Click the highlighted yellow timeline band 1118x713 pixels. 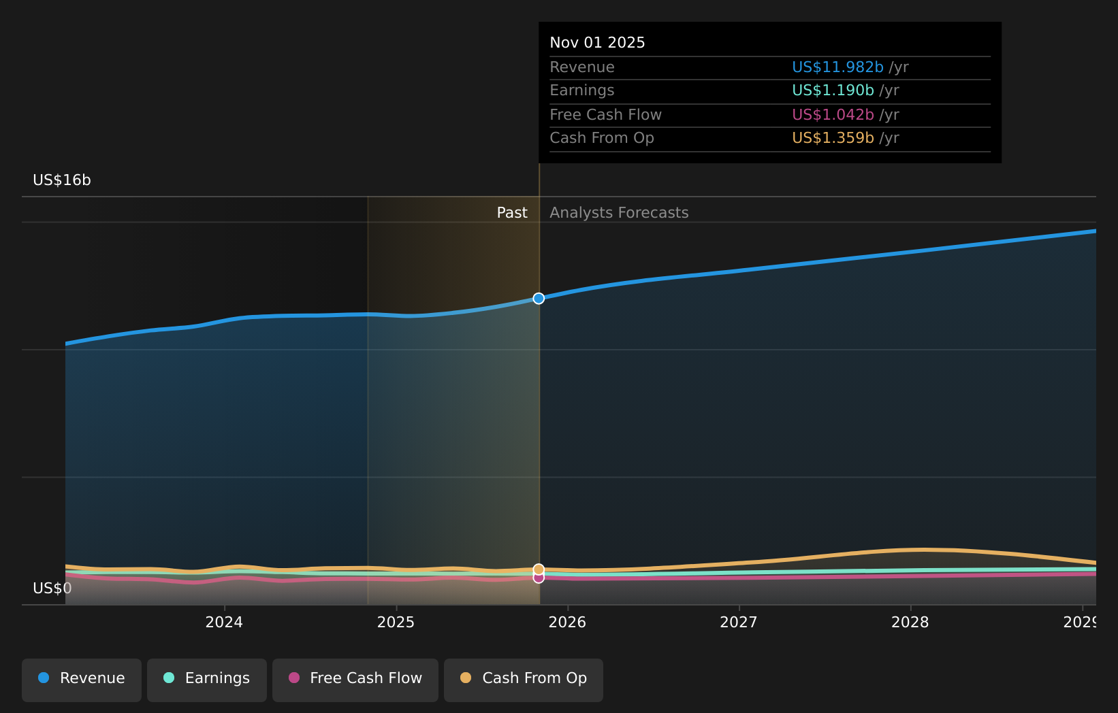pos(453,408)
